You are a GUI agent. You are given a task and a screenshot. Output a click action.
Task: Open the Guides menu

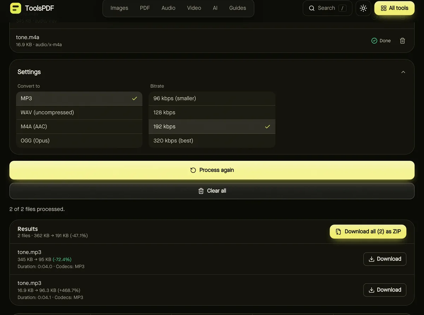click(237, 8)
